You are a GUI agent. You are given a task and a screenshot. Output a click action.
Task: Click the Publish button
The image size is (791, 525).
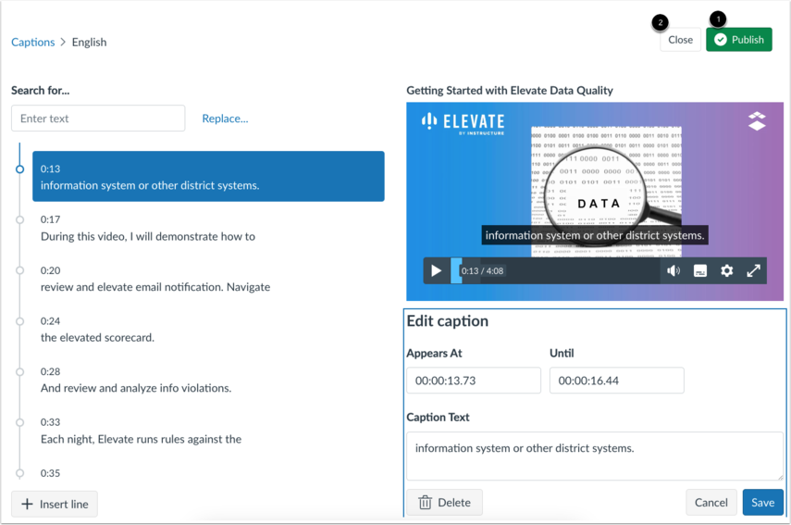coord(739,40)
